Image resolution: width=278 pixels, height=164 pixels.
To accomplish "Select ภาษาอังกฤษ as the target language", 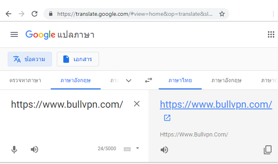I will tap(226, 81).
